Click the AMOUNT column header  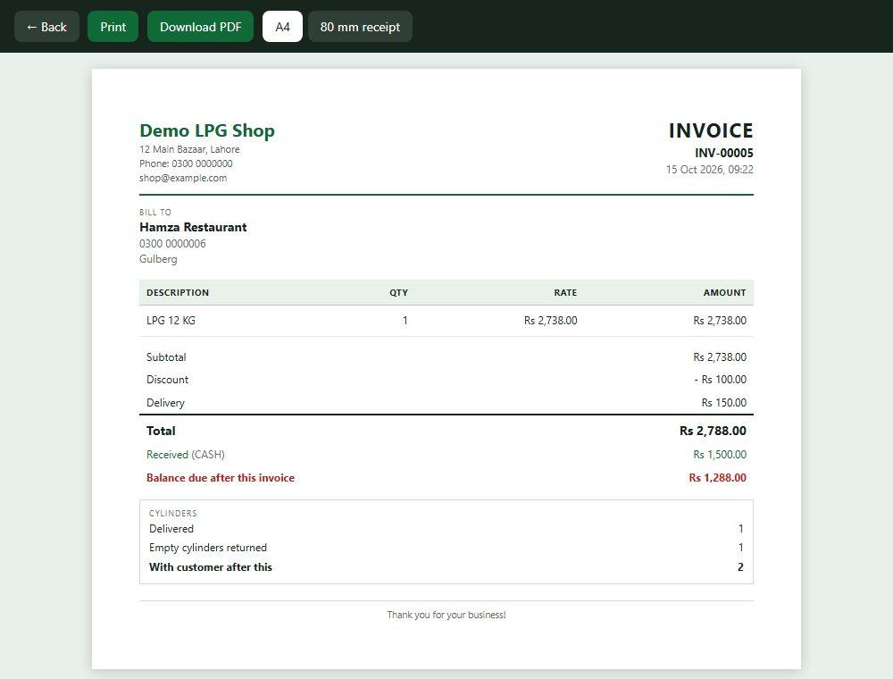click(724, 292)
